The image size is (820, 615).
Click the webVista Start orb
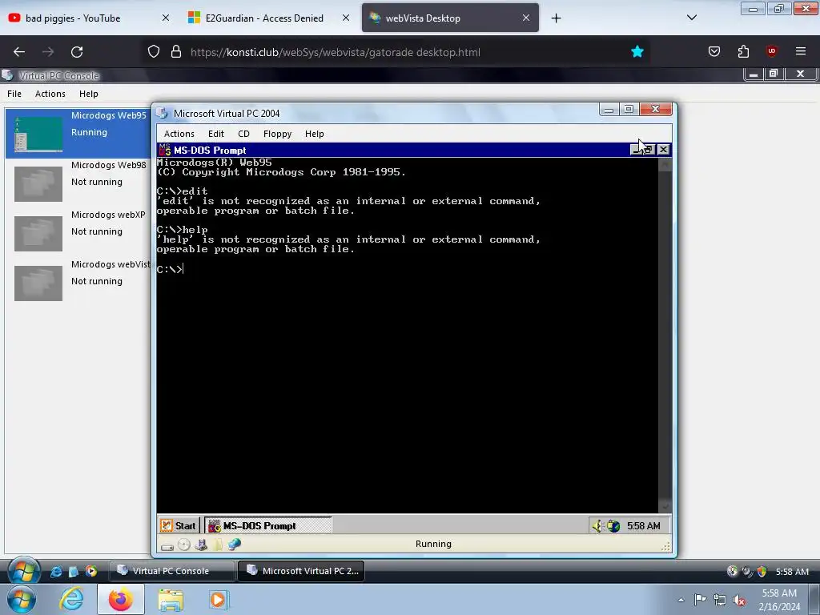pyautogui.click(x=23, y=571)
